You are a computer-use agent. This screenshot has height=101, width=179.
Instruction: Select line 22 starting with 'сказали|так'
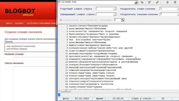[x=91, y=84]
